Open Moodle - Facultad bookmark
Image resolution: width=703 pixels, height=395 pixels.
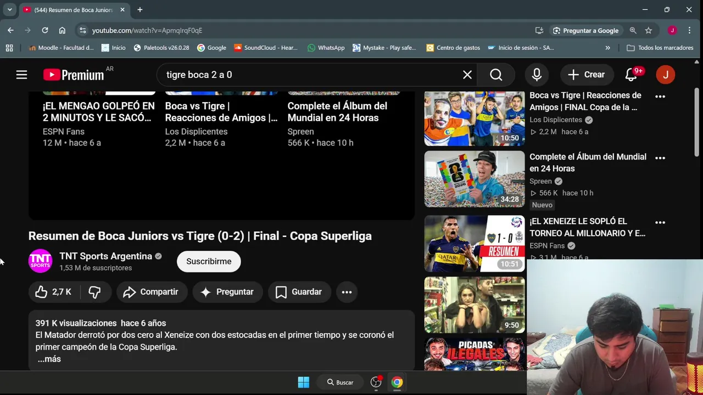tap(60, 48)
